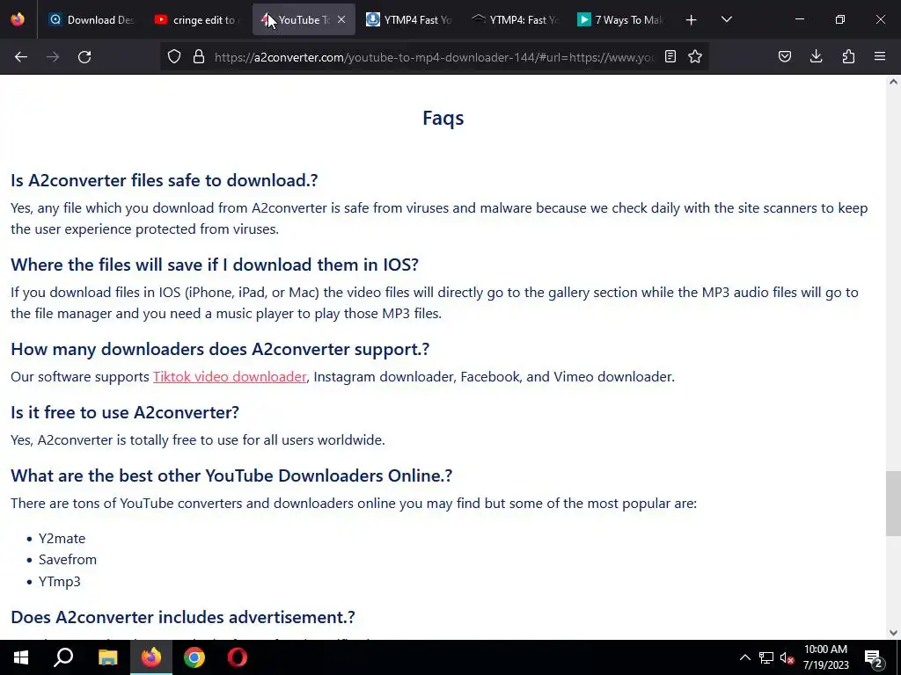The image size is (901, 675).
Task: Click the Y2mate list item
Action: click(x=62, y=539)
